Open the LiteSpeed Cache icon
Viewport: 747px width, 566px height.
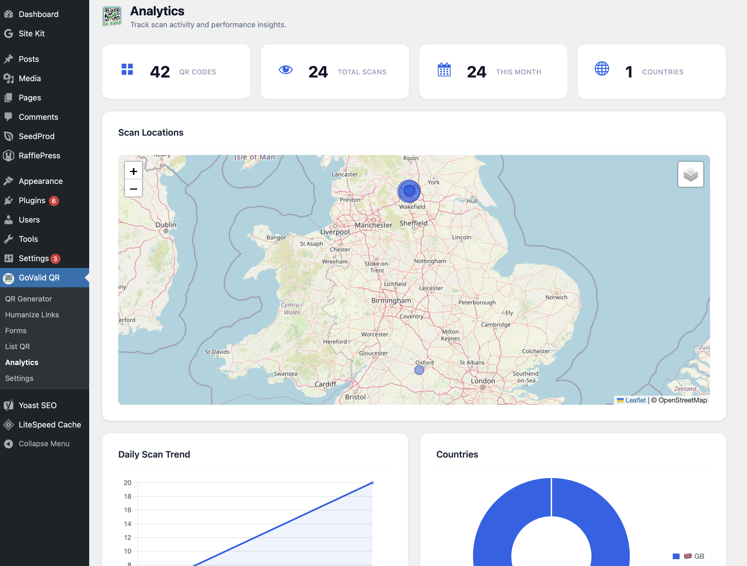pos(8,425)
